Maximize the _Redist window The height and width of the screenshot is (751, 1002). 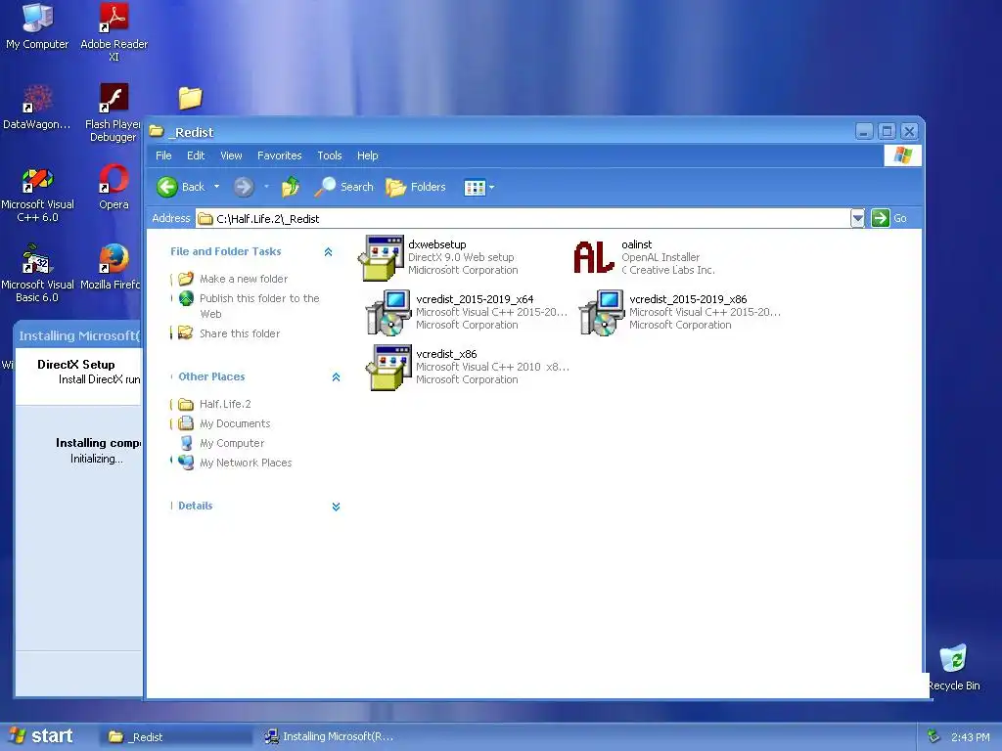tap(887, 132)
